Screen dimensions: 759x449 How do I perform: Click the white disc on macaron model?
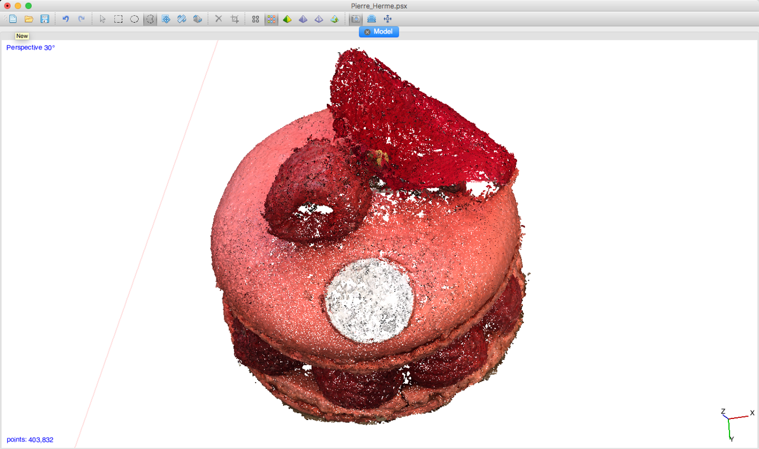[369, 301]
